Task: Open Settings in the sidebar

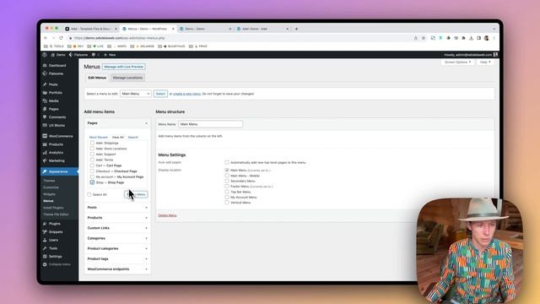Action: [x=55, y=257]
